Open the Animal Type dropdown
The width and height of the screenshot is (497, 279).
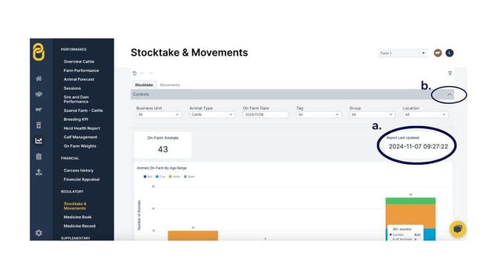(x=212, y=114)
